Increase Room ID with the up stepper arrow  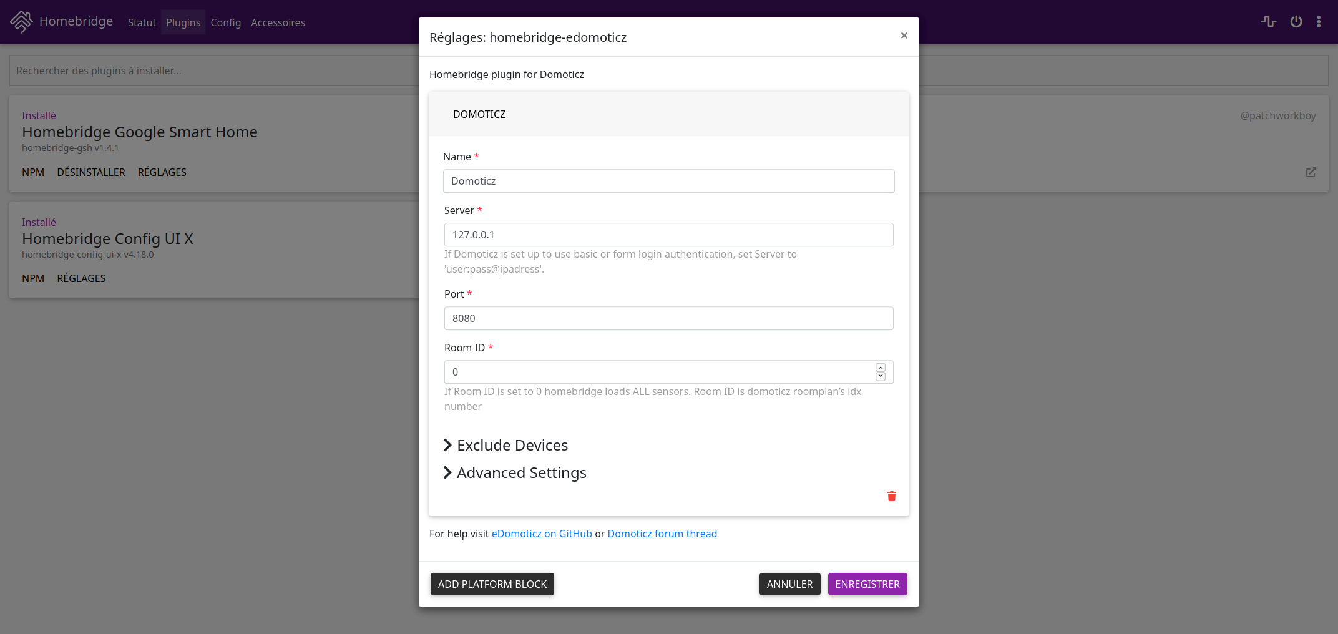point(881,368)
